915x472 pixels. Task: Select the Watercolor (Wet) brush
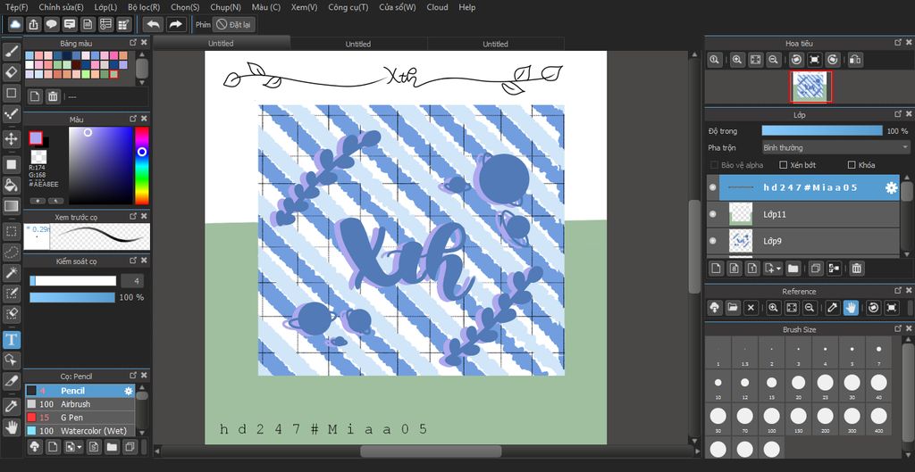pos(80,431)
